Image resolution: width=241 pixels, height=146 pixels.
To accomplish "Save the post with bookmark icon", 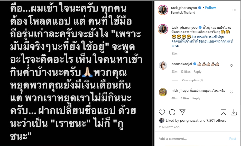I will click(223, 112).
